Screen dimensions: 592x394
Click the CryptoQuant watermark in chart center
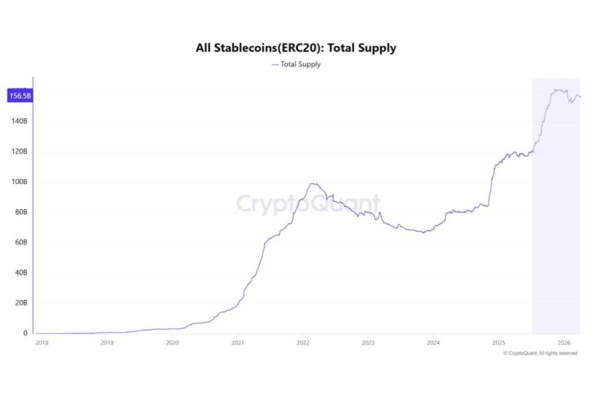(308, 203)
